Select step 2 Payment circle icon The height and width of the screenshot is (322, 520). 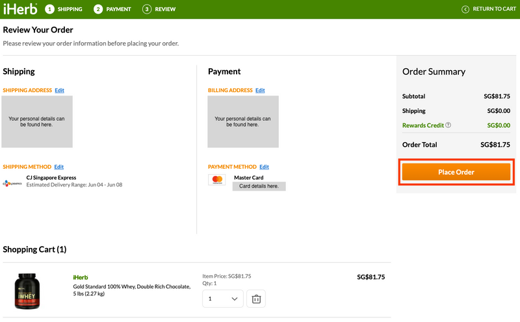(98, 9)
